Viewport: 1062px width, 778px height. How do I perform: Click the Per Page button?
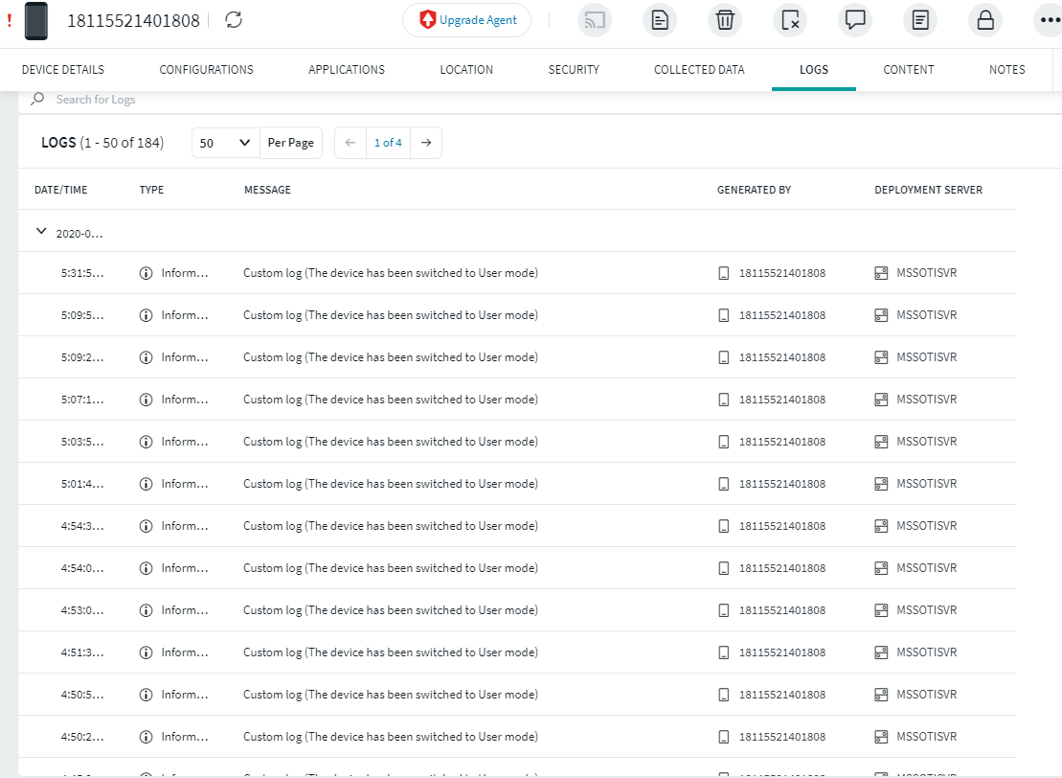click(x=291, y=143)
